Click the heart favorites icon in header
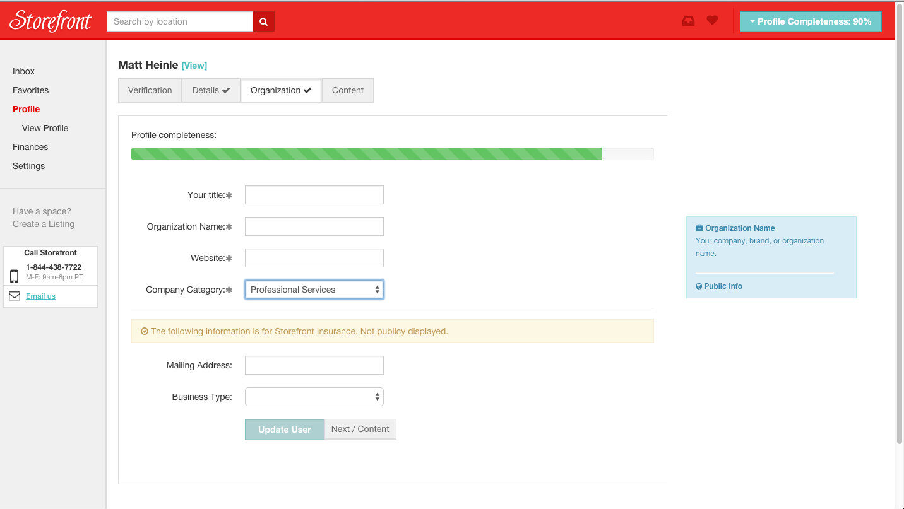The height and width of the screenshot is (509, 904). 712,20
